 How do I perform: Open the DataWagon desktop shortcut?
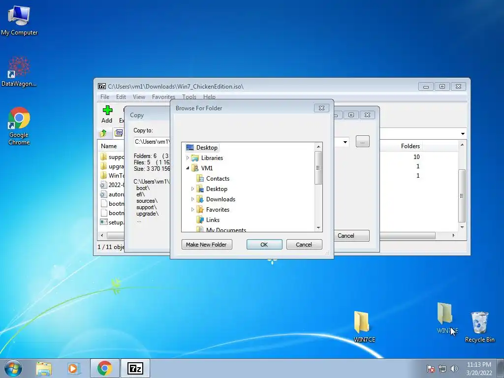point(19,72)
